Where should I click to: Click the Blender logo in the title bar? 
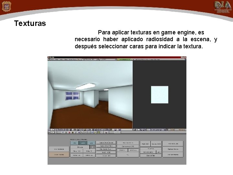(49, 57)
